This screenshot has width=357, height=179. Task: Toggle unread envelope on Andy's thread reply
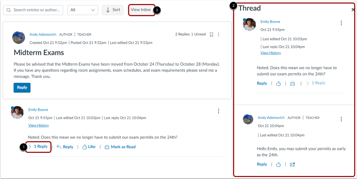tap(292, 164)
